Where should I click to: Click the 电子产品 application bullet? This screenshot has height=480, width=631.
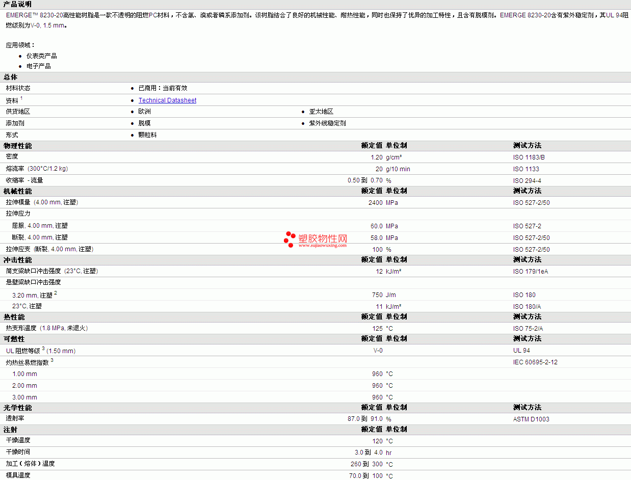[x=39, y=66]
